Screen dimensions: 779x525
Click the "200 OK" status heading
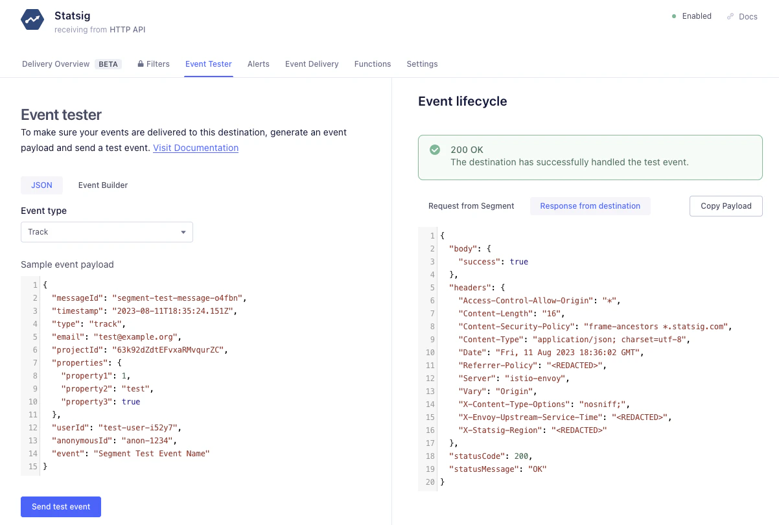[467, 150]
